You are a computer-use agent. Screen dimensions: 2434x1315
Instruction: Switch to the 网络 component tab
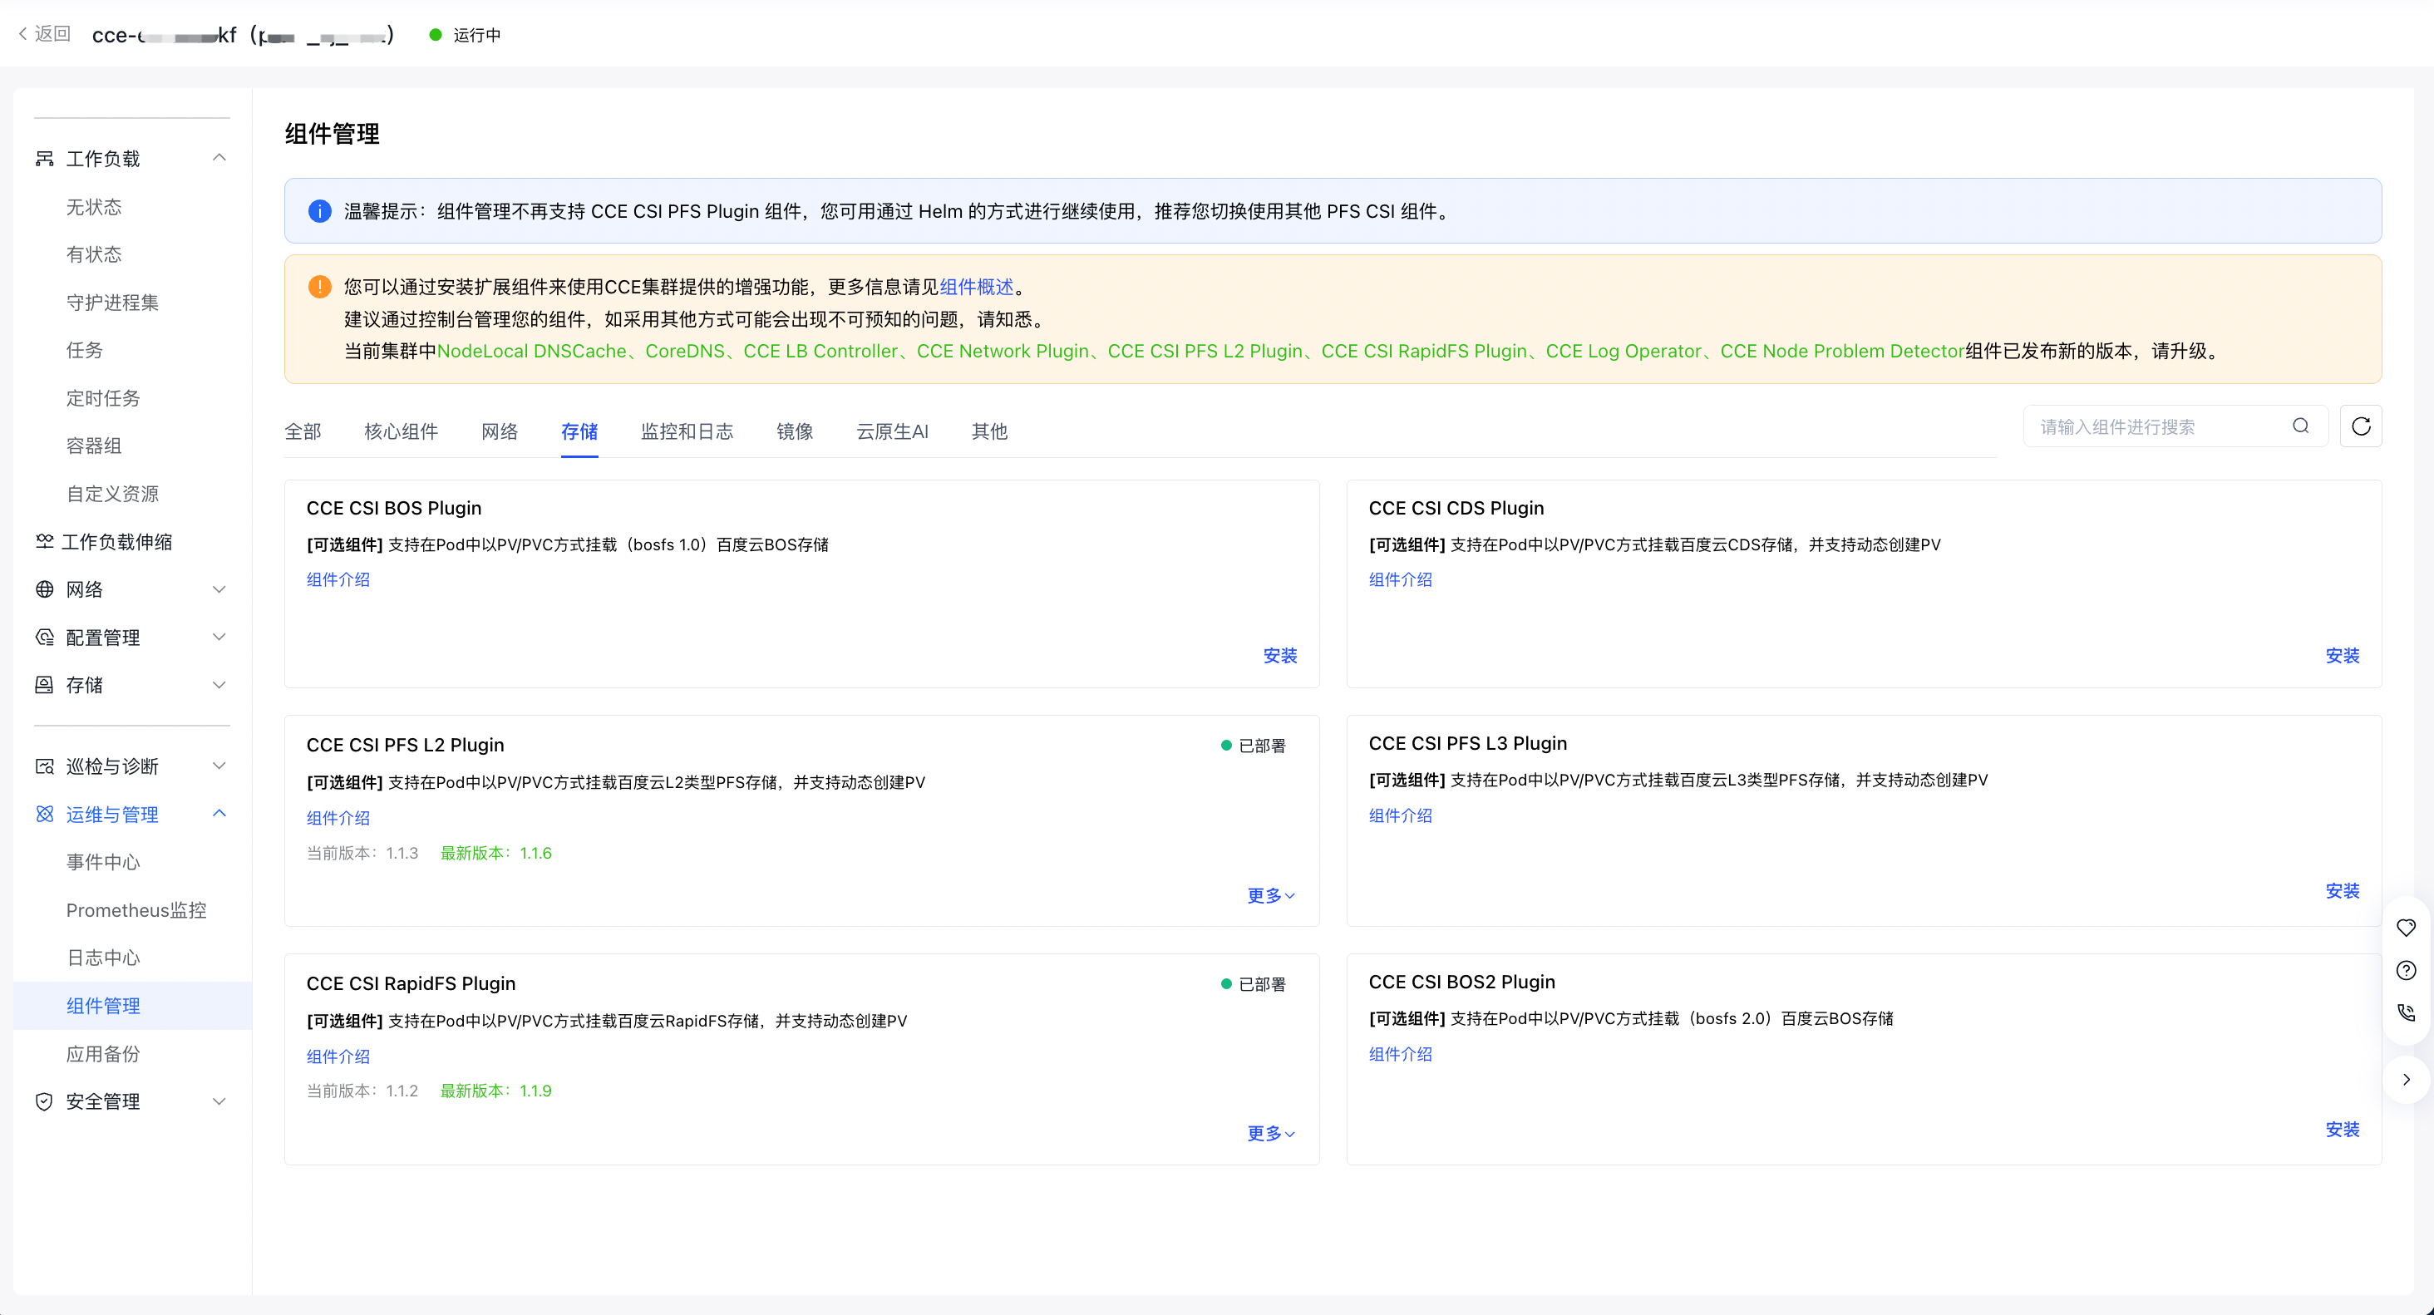(x=500, y=431)
